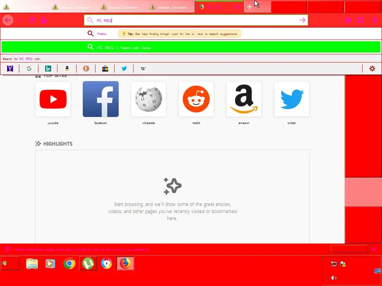Open the Firefox home page icon
Image resolution: width=382 pixels, height=286 pixels.
click(x=44, y=20)
